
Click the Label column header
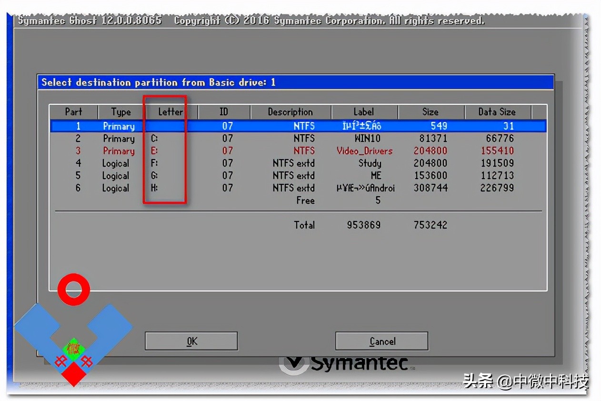coord(364,112)
